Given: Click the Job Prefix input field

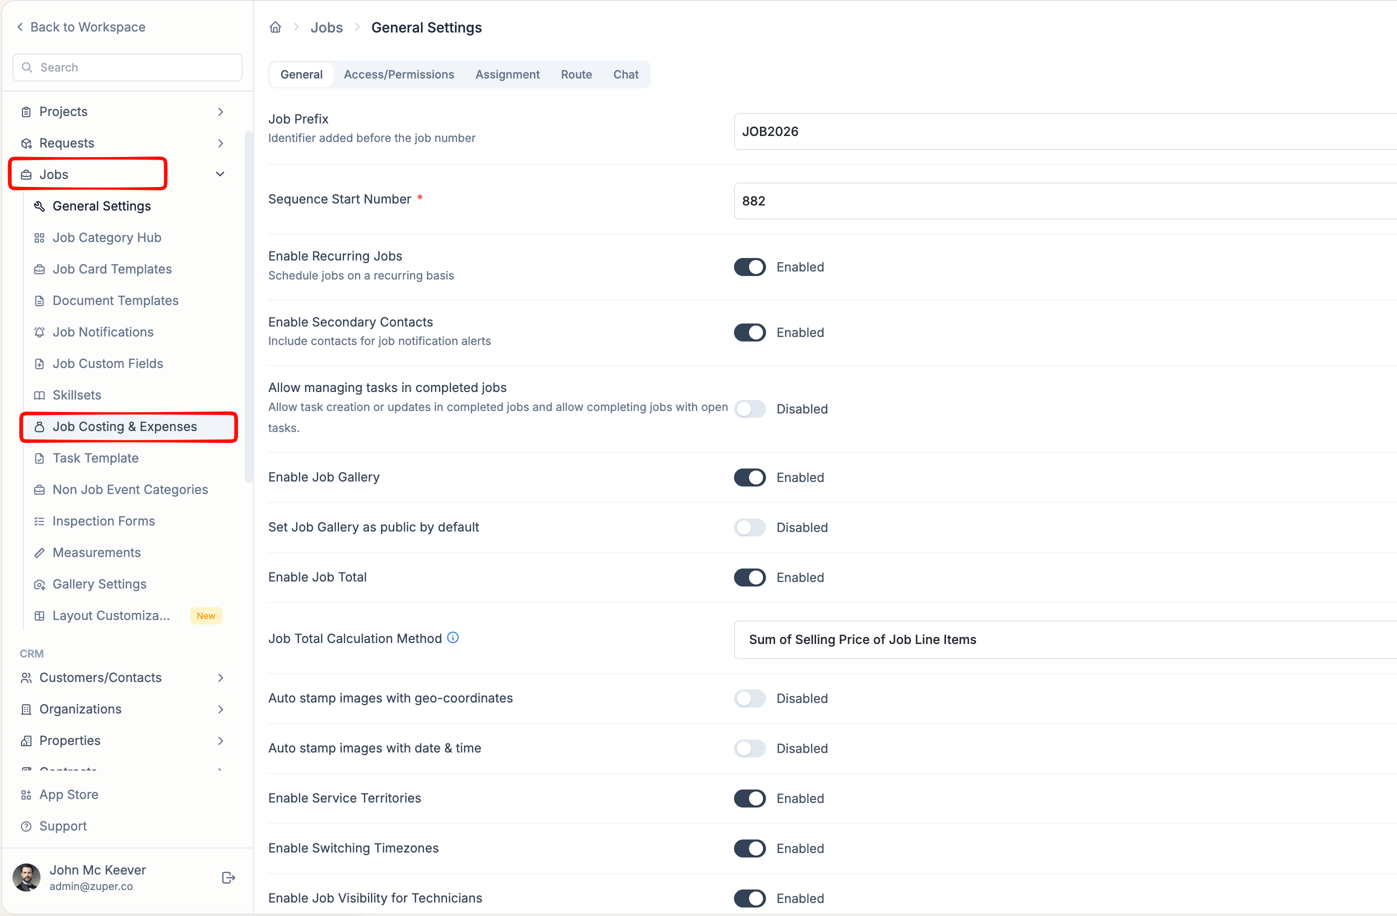Looking at the screenshot, I should [1065, 131].
